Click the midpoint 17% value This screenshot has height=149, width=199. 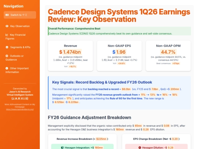69,99
